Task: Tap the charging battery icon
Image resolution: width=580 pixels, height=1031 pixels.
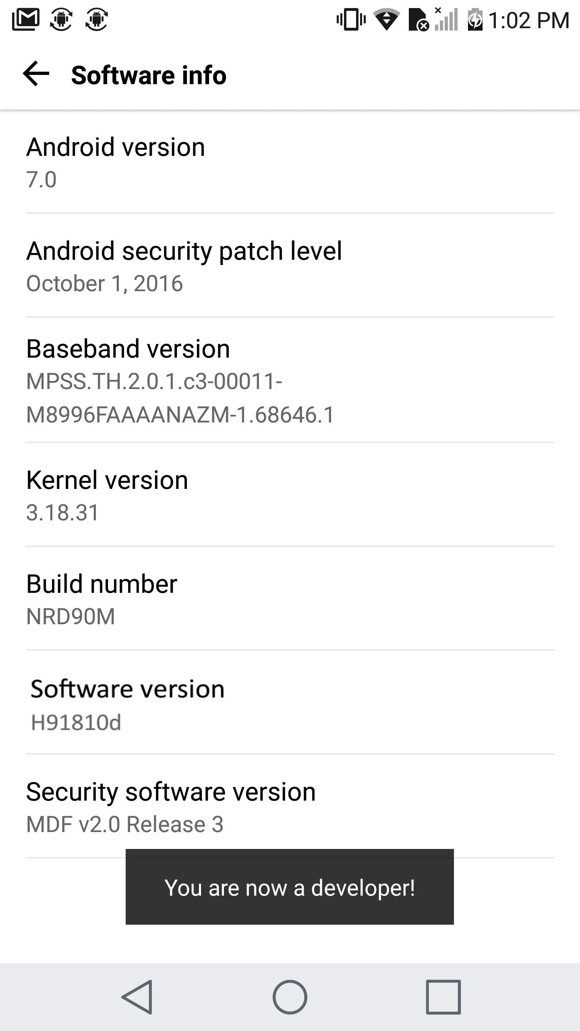Action: [475, 19]
